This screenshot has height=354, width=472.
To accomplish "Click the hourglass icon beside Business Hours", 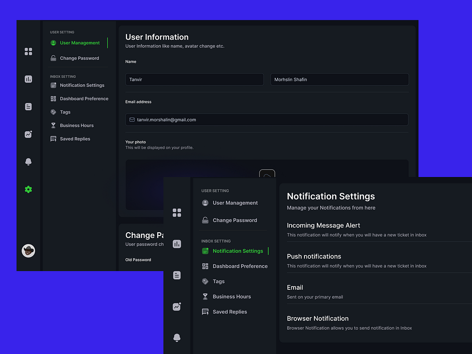I will [x=53, y=125].
